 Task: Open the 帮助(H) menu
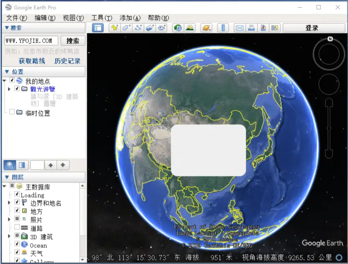point(159,18)
